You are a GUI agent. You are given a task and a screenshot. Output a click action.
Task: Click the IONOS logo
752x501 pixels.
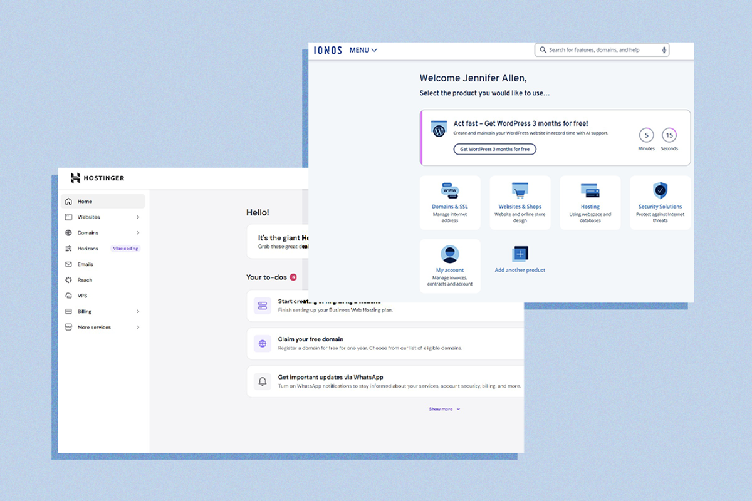[328, 50]
